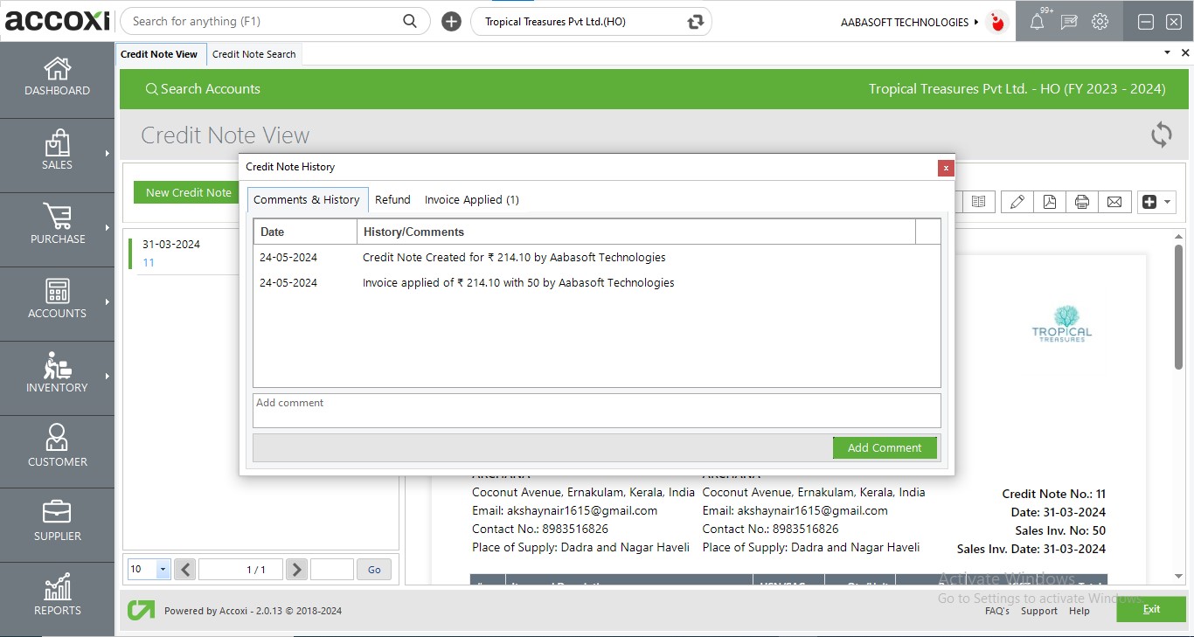
Task: Click the refresh icon beside Credit Note View
Action: pyautogui.click(x=1161, y=135)
